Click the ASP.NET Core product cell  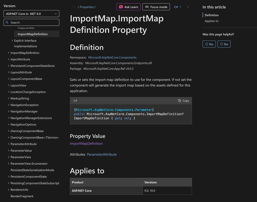pyautogui.click(x=106, y=190)
